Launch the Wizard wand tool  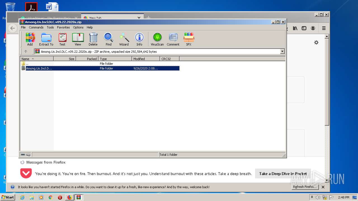124,39
